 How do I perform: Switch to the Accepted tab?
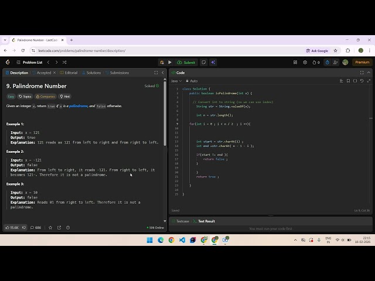(x=42, y=73)
